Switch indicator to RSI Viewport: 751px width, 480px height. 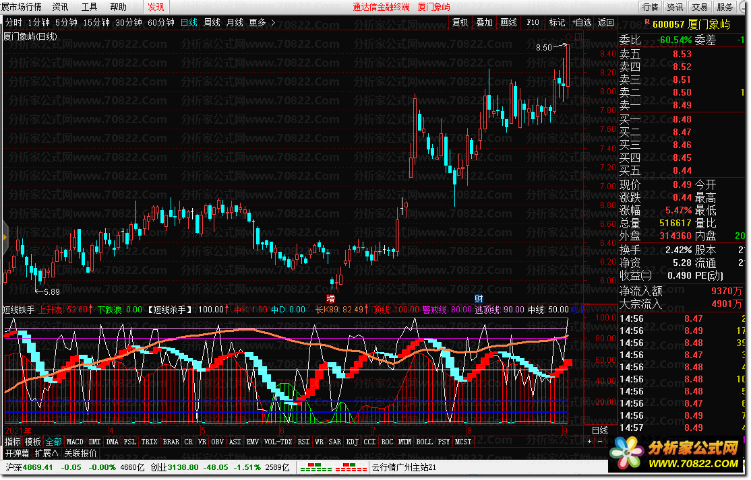[303, 442]
